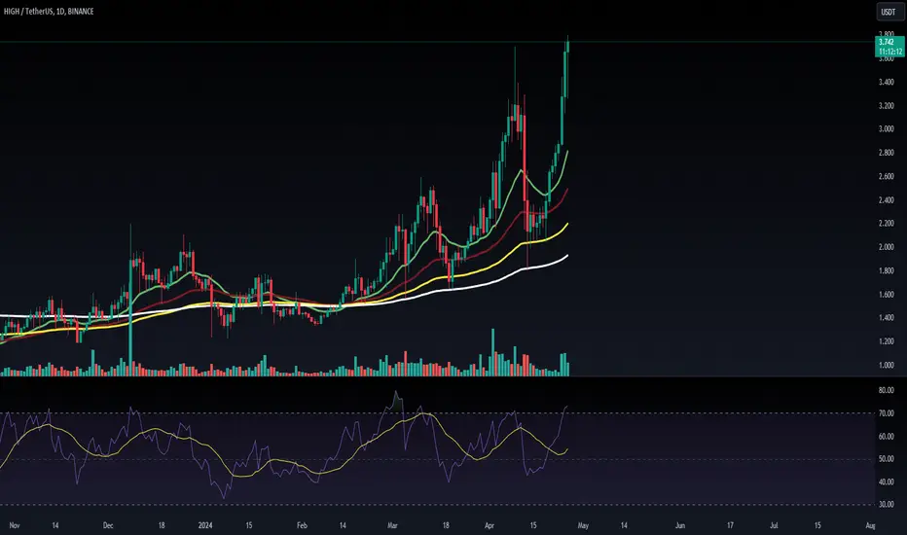Click the 1.600 price axis label
The width and height of the screenshot is (907, 535).
click(x=887, y=295)
